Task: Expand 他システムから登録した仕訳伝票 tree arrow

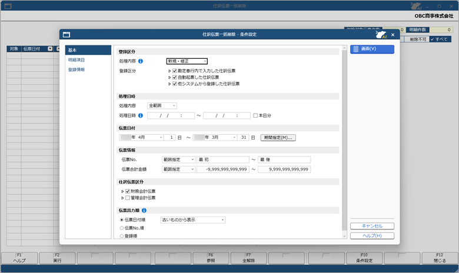Action: coord(169,84)
